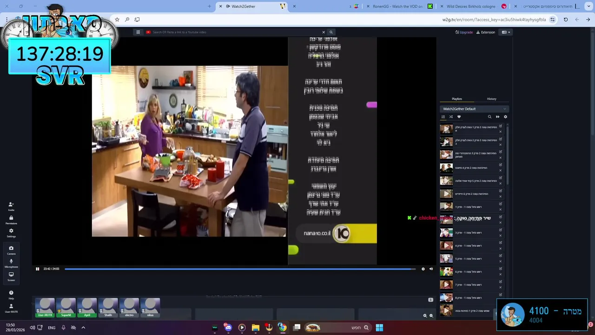595x335 pixels.
Task: Remove the sixth playlist item
Action: click(x=501, y=196)
